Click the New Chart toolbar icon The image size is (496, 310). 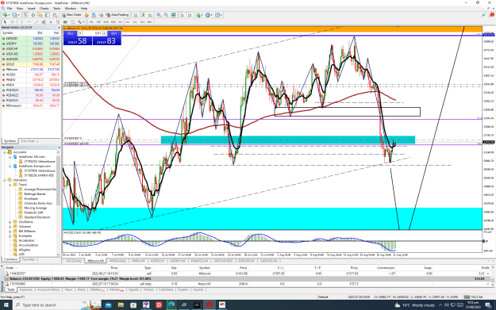(5, 15)
